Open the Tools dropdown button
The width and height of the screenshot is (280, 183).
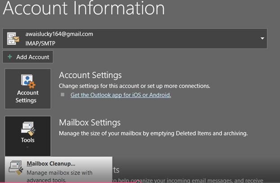coord(28,136)
